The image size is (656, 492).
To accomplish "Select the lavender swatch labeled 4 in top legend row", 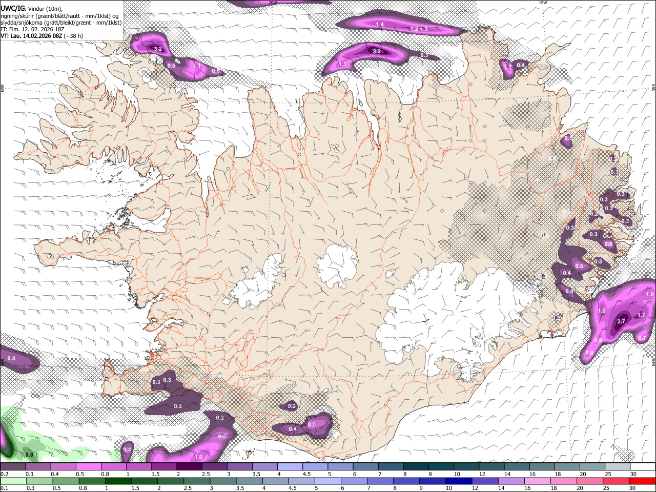I will click(290, 467).
